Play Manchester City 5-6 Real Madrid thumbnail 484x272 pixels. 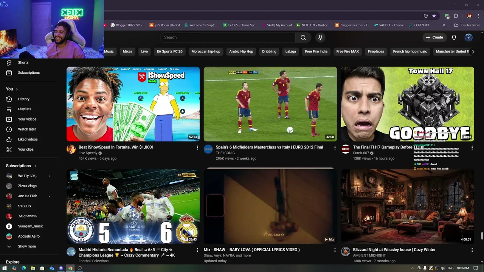133,206
